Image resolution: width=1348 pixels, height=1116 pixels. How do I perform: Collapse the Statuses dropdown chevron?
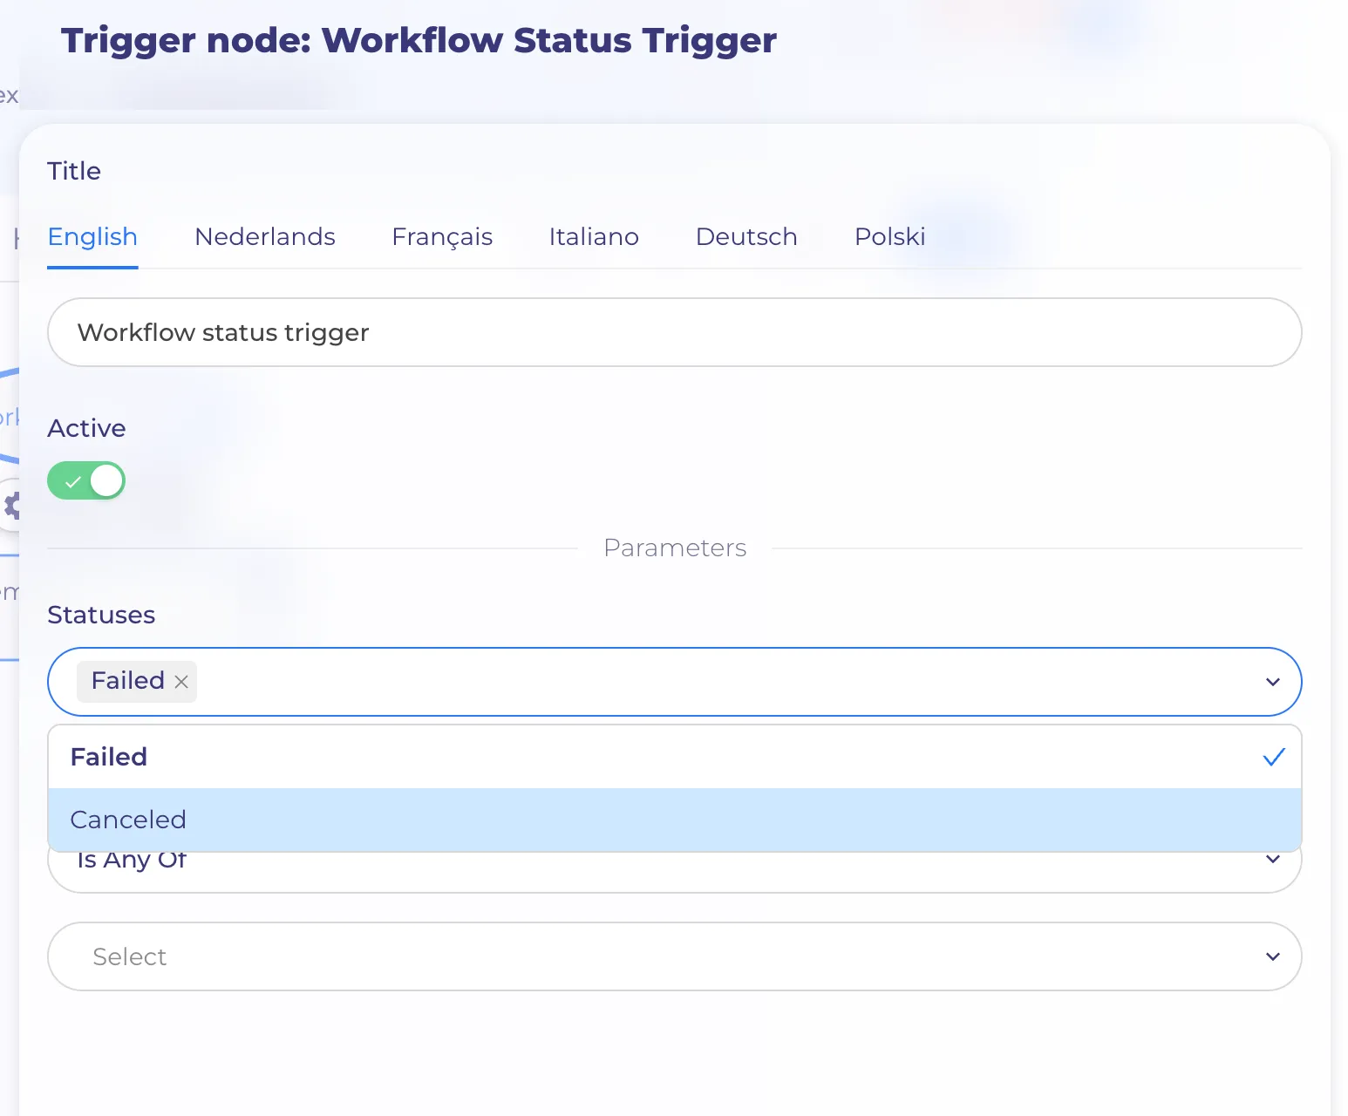click(x=1272, y=682)
